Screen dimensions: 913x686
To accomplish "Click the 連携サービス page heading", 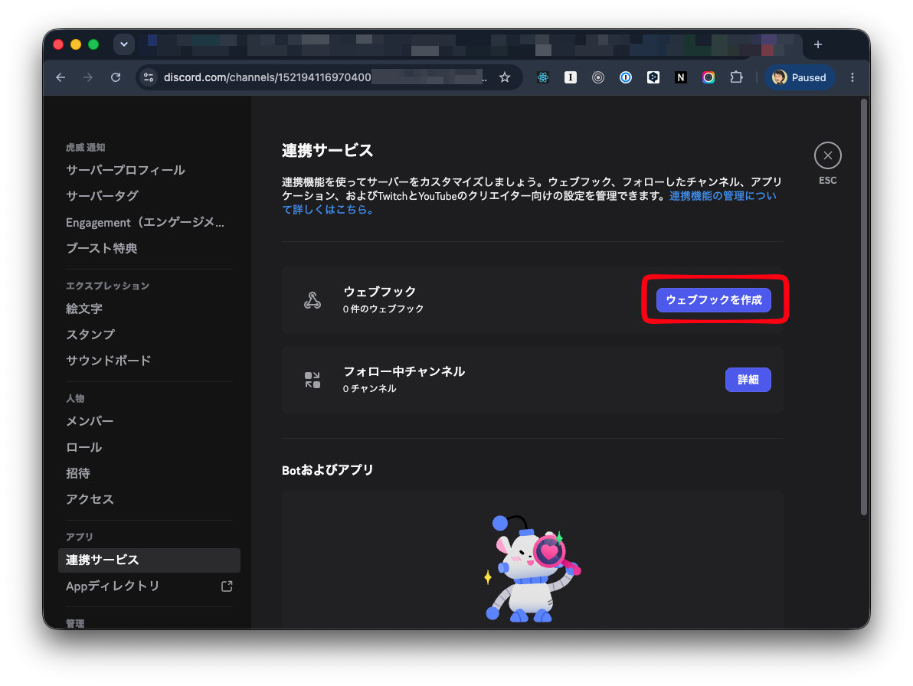I will [x=327, y=151].
